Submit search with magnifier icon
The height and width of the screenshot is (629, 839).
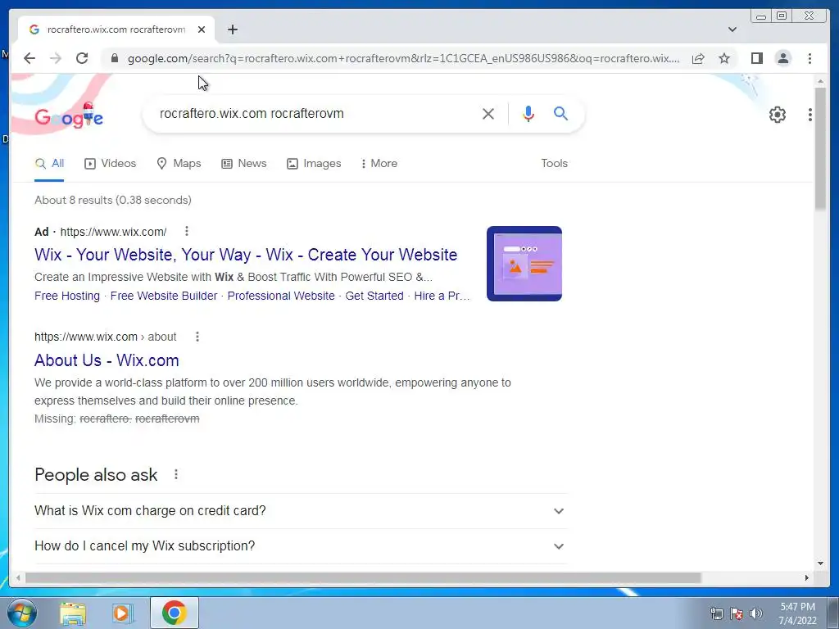pyautogui.click(x=560, y=113)
